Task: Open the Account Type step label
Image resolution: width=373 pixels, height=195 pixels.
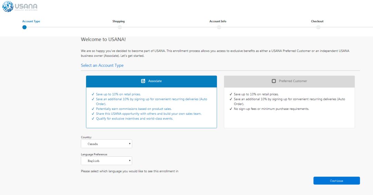Action: coord(31,21)
